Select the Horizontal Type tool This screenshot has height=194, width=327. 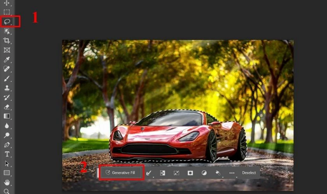7,154
